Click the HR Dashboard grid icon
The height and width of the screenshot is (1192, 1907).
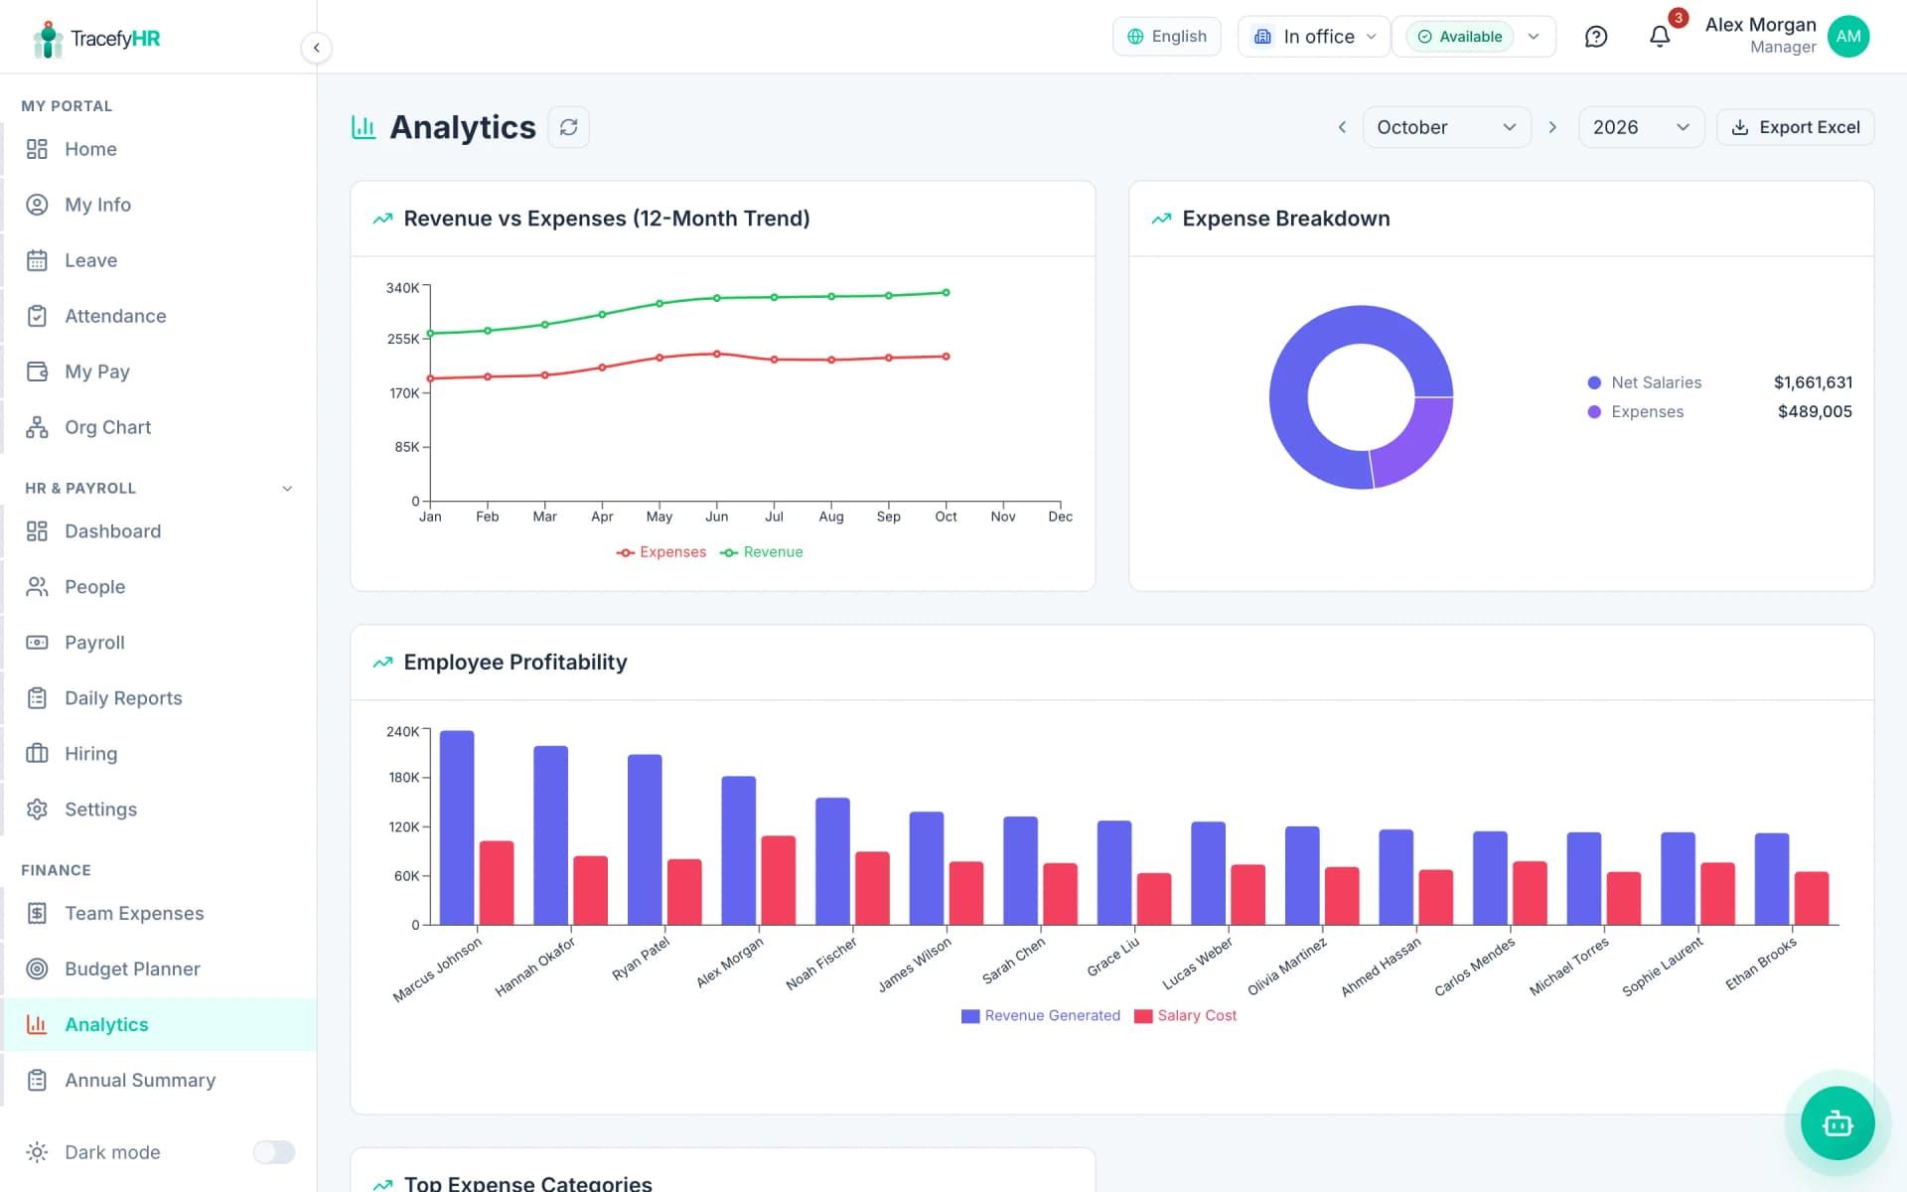click(37, 531)
